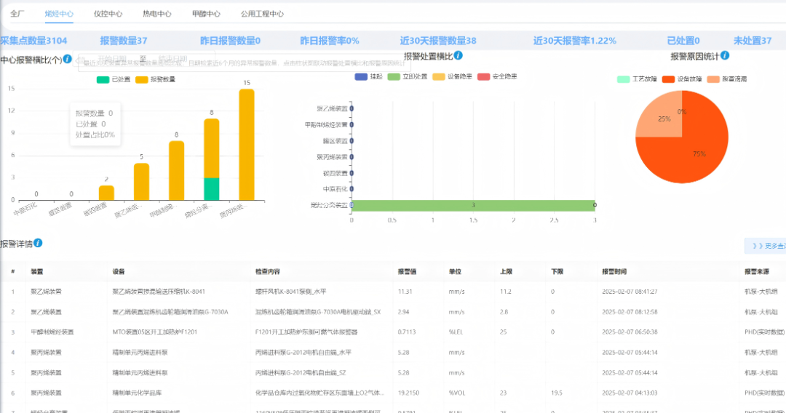Click the tallest yellow bar labeled 15
This screenshot has height=413, width=786.
[247, 145]
